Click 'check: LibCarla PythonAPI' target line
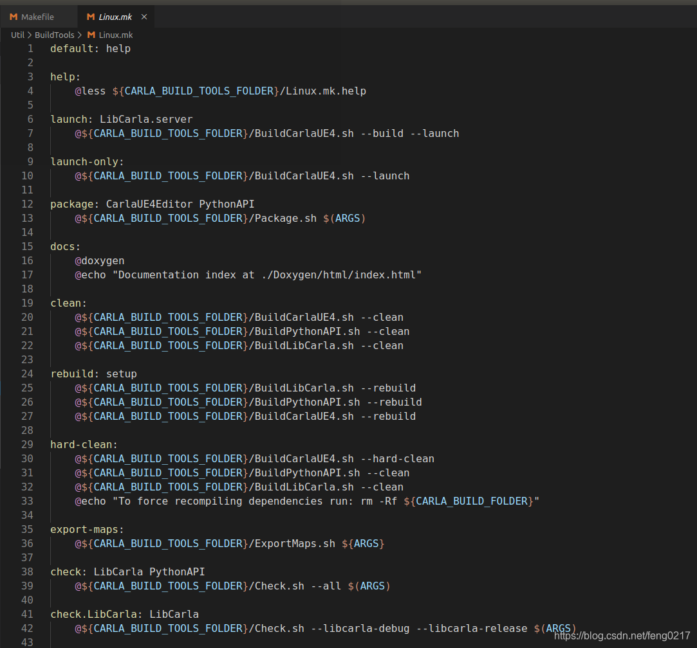Screen dimensions: 697x648 coord(127,572)
